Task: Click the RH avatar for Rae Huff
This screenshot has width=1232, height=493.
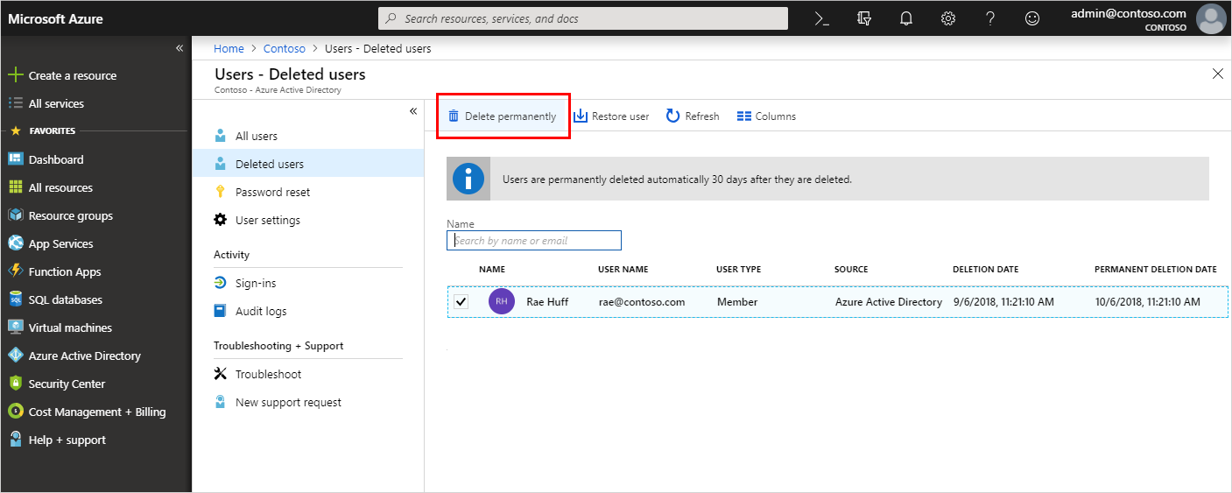Action: click(502, 301)
